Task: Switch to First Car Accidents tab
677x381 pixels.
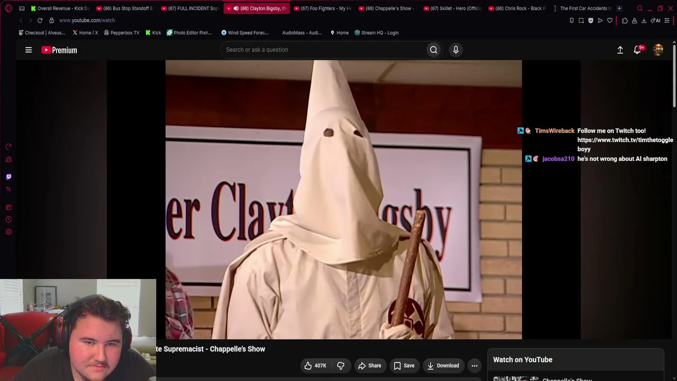Action: [x=583, y=8]
